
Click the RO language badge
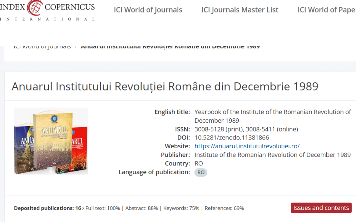click(x=201, y=172)
